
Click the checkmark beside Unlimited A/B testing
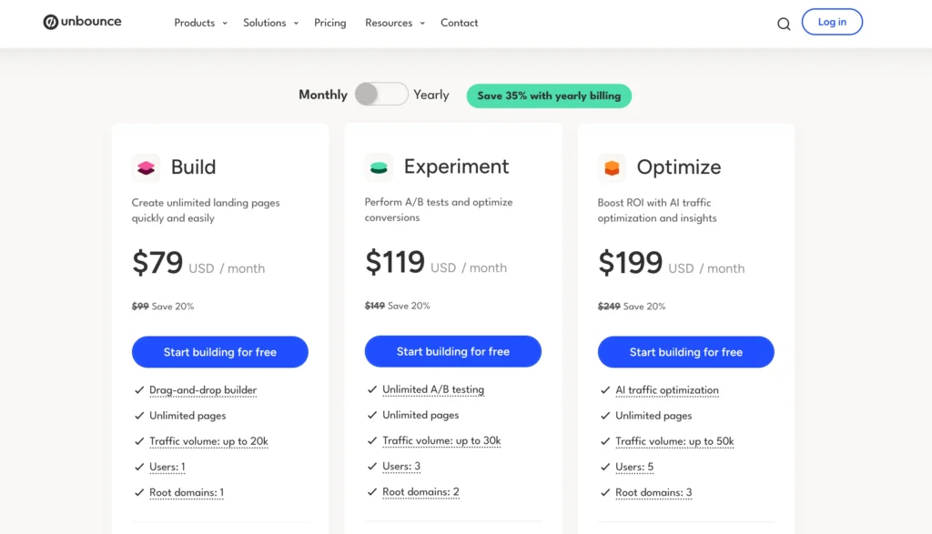[x=371, y=390]
